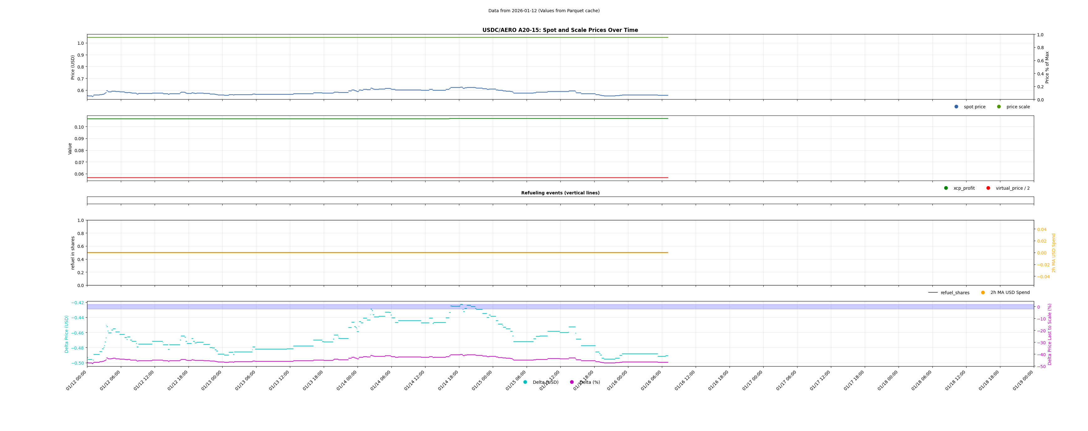Click the blue spot price legend marker
1088x431 pixels.
coord(956,107)
